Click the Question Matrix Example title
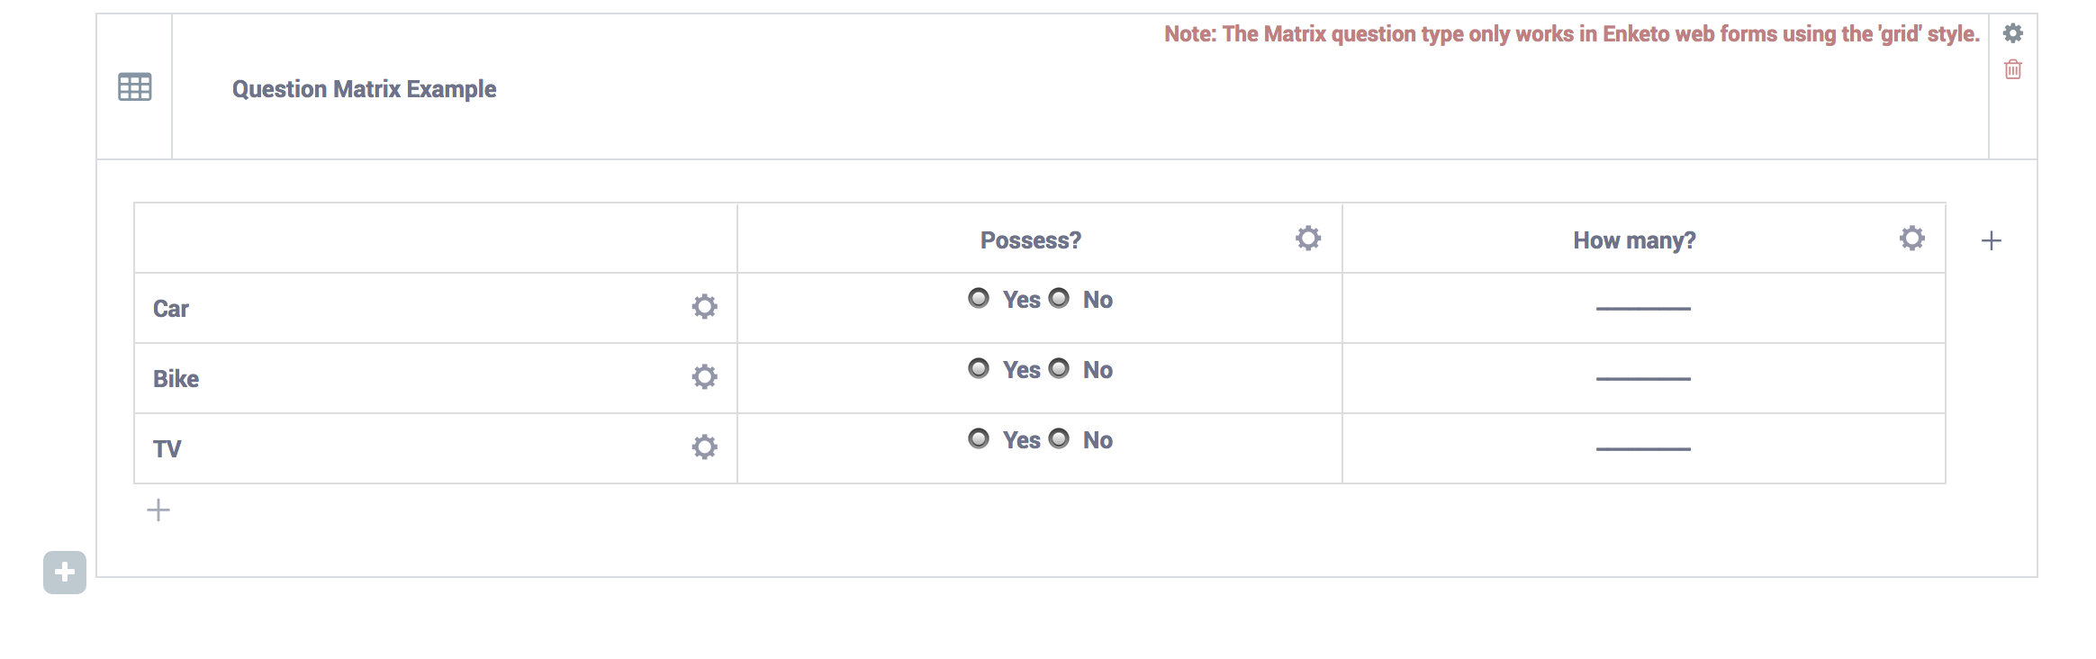 (364, 89)
